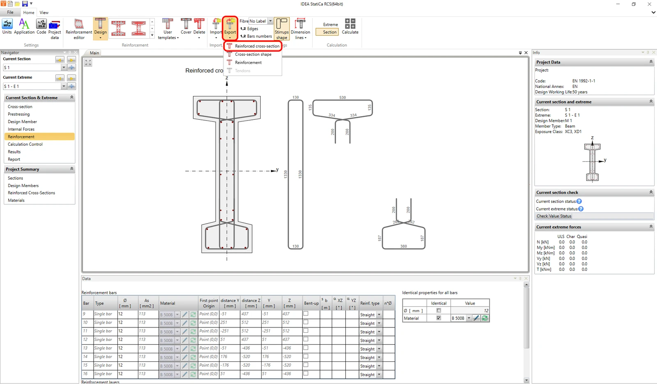Toggle Bent-up checkbox for bar 11
Image resolution: width=657 pixels, height=384 pixels.
pos(306,331)
